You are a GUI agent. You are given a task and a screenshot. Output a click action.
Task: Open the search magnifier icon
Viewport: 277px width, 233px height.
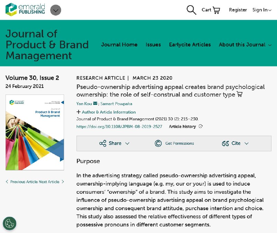[191, 10]
